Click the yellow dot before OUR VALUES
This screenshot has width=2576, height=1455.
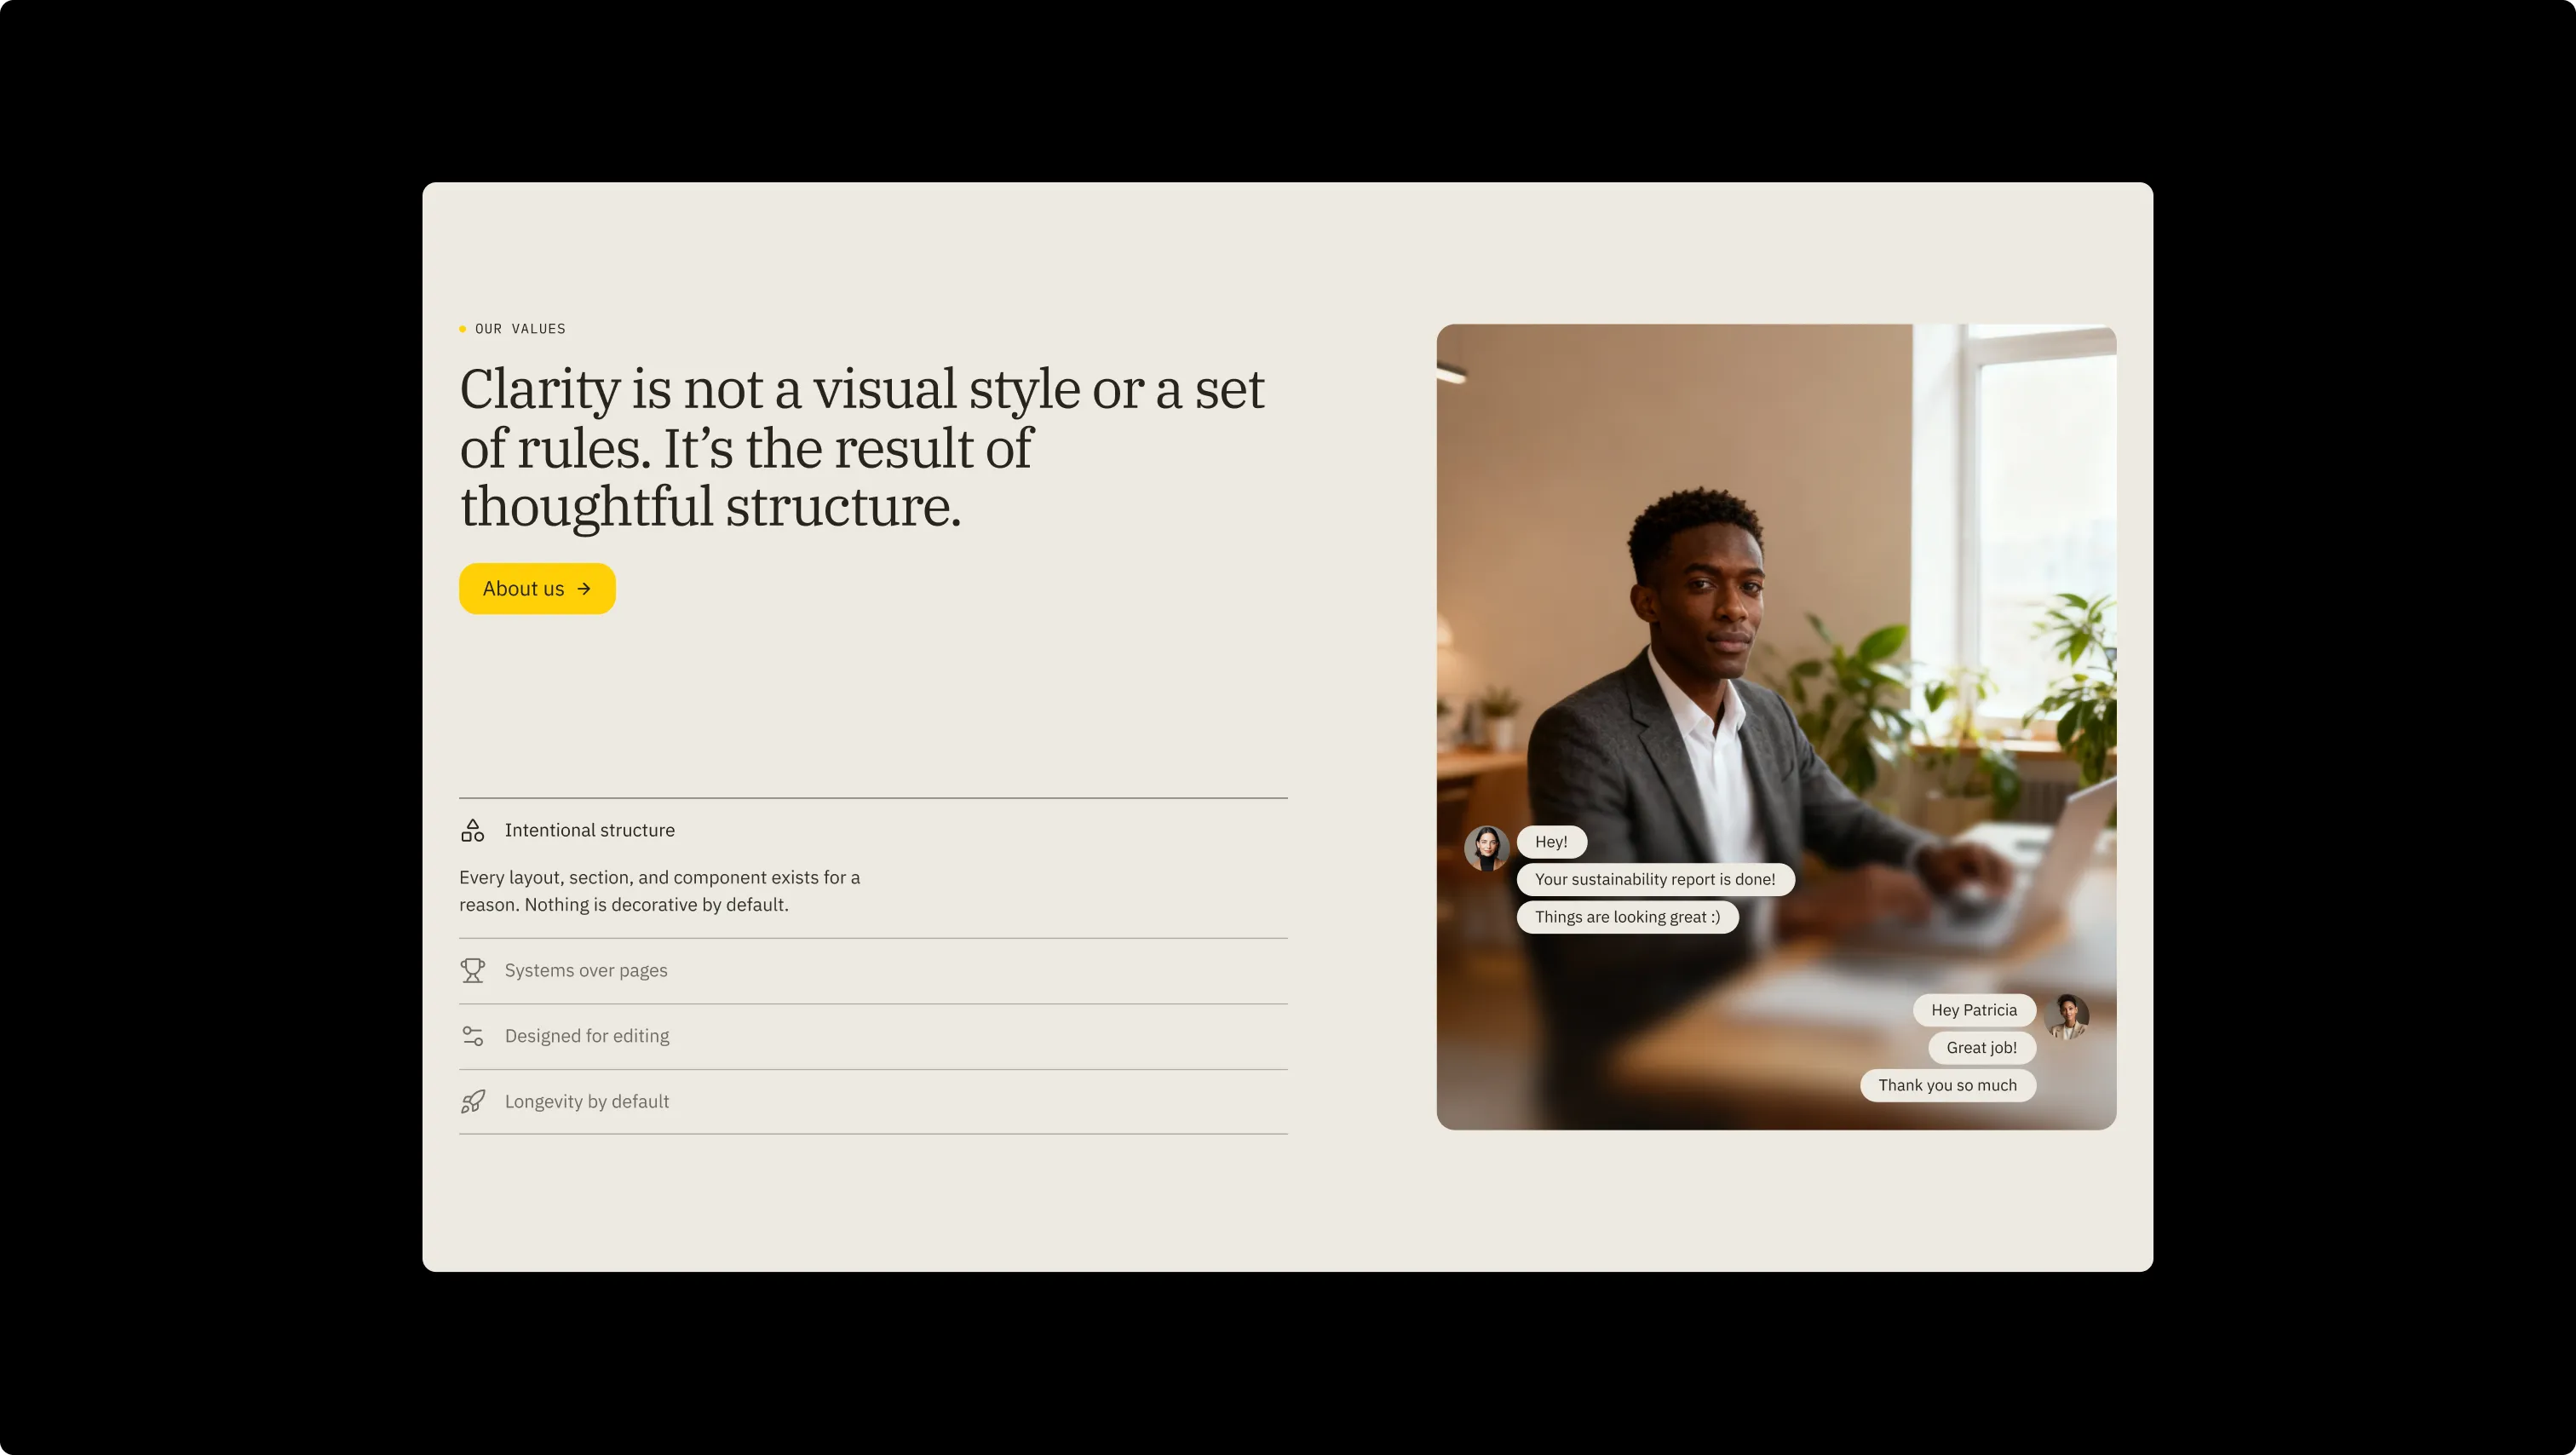[462, 329]
